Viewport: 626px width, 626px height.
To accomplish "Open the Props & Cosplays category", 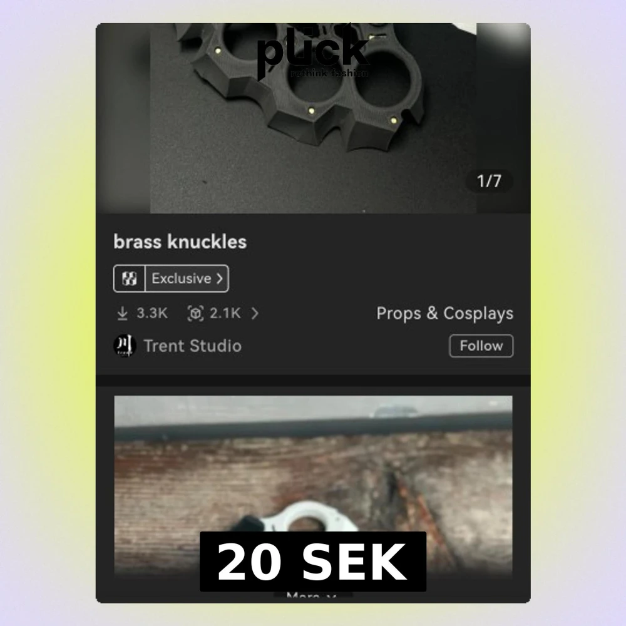I will 444,314.
